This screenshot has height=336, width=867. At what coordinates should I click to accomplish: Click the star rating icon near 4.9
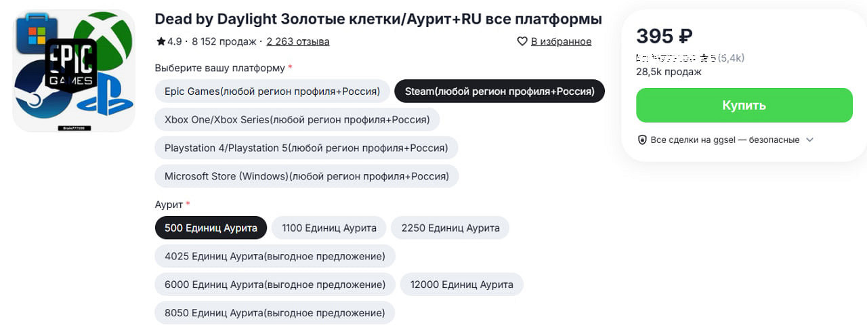pyautogui.click(x=161, y=41)
